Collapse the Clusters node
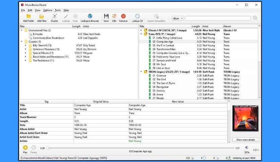 point(22,42)
